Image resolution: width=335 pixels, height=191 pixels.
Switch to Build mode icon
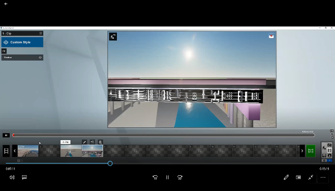pyautogui.click(x=324, y=148)
